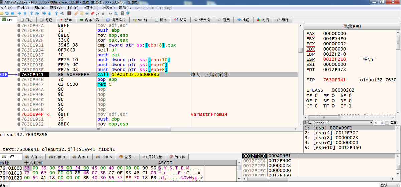Click the Pause execution toolbar icon
The image size is (401, 187).
click(x=25, y=13)
